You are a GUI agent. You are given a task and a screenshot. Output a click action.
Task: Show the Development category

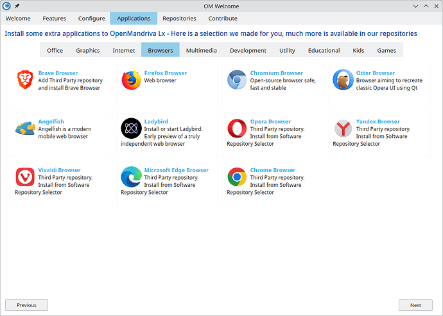click(248, 50)
